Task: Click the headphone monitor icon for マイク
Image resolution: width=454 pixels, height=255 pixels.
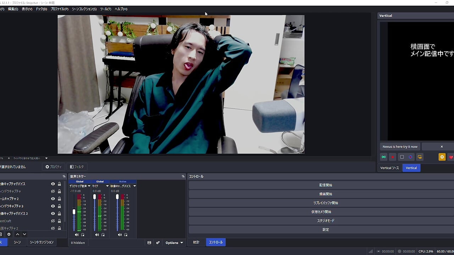Action: [103, 235]
